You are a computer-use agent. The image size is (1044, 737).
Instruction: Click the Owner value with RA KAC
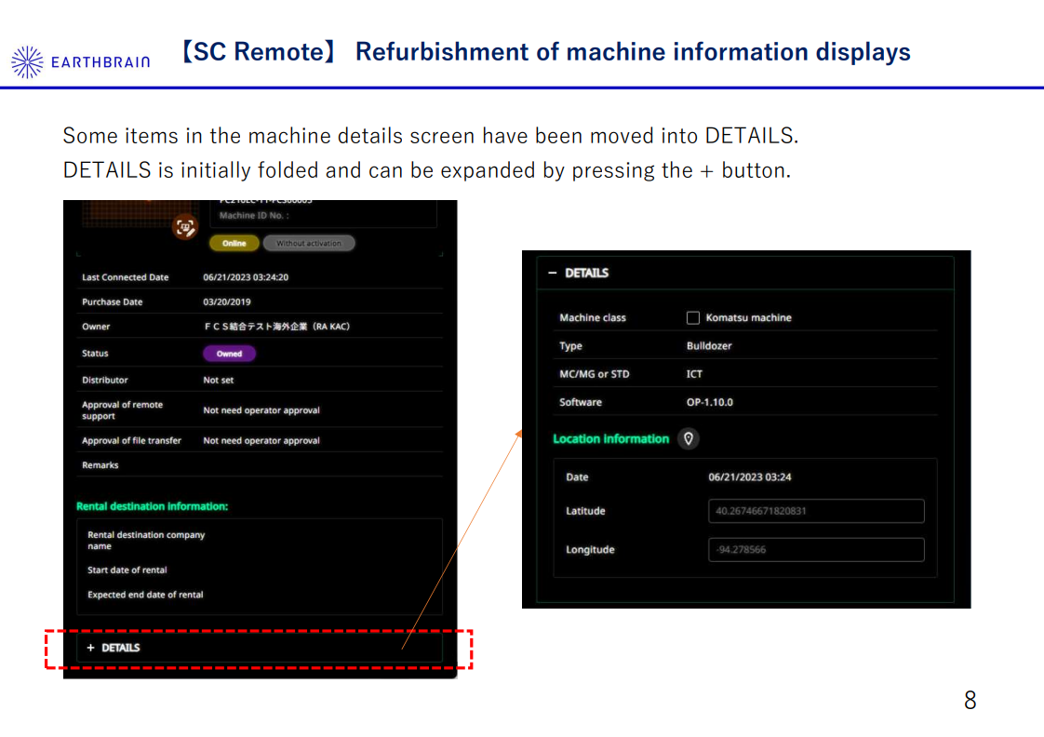click(276, 327)
